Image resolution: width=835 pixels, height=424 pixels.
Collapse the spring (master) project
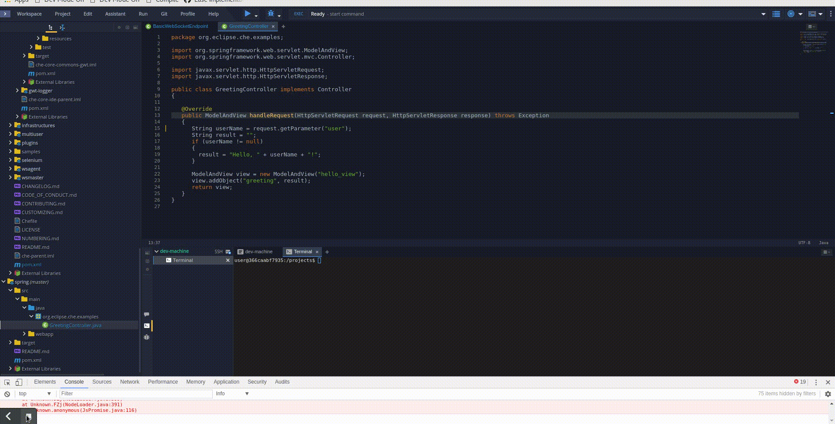3,282
